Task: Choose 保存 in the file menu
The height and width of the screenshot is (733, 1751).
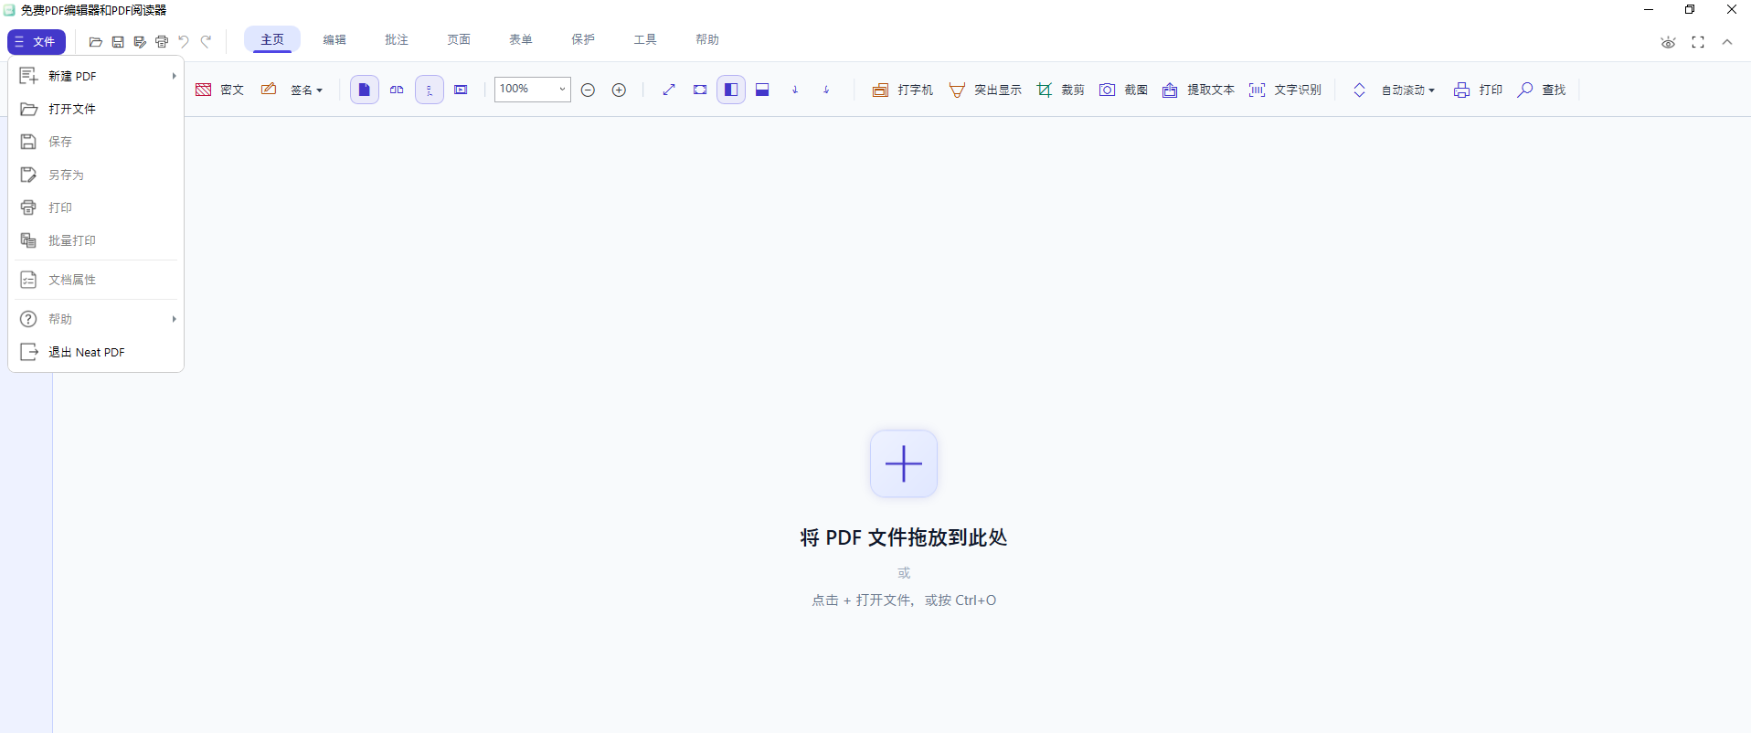Action: pyautogui.click(x=96, y=142)
